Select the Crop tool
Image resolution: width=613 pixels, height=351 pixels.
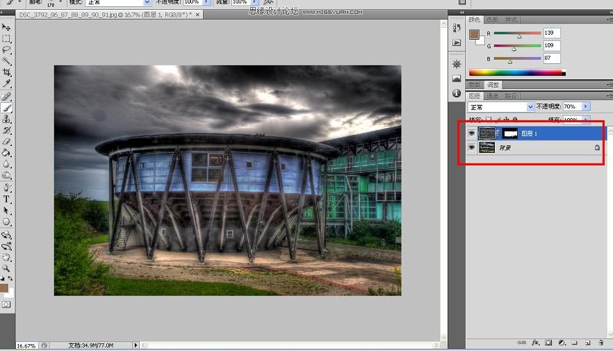[6, 72]
